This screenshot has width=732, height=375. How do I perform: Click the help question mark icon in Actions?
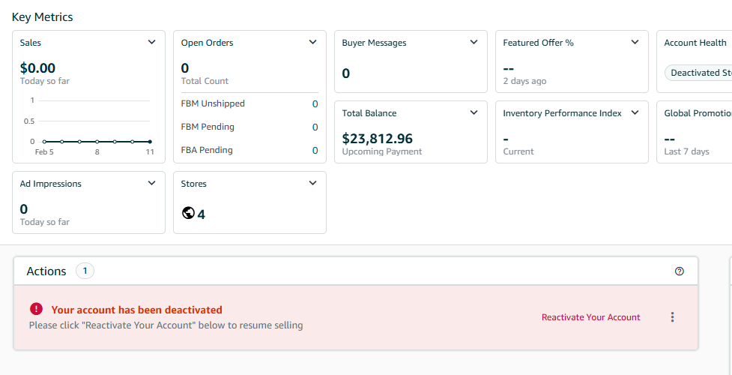point(680,271)
